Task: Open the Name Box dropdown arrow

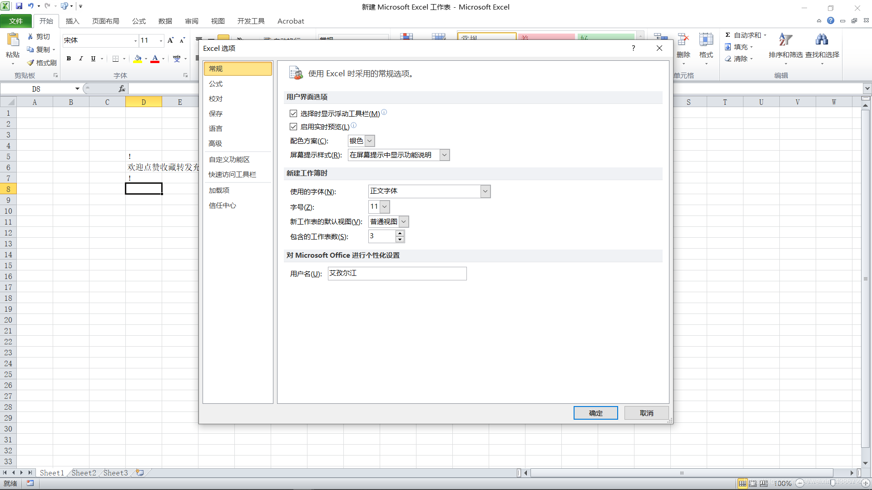Action: pyautogui.click(x=77, y=89)
